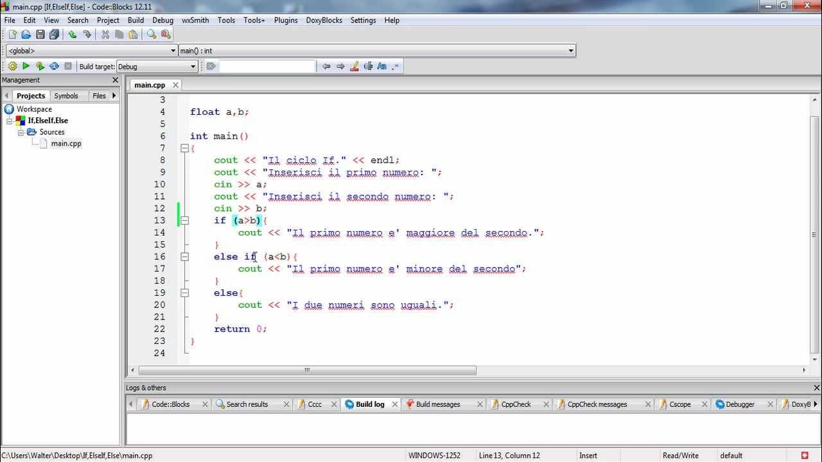Collapse the If,ElseIf,Else project tree node

point(10,120)
